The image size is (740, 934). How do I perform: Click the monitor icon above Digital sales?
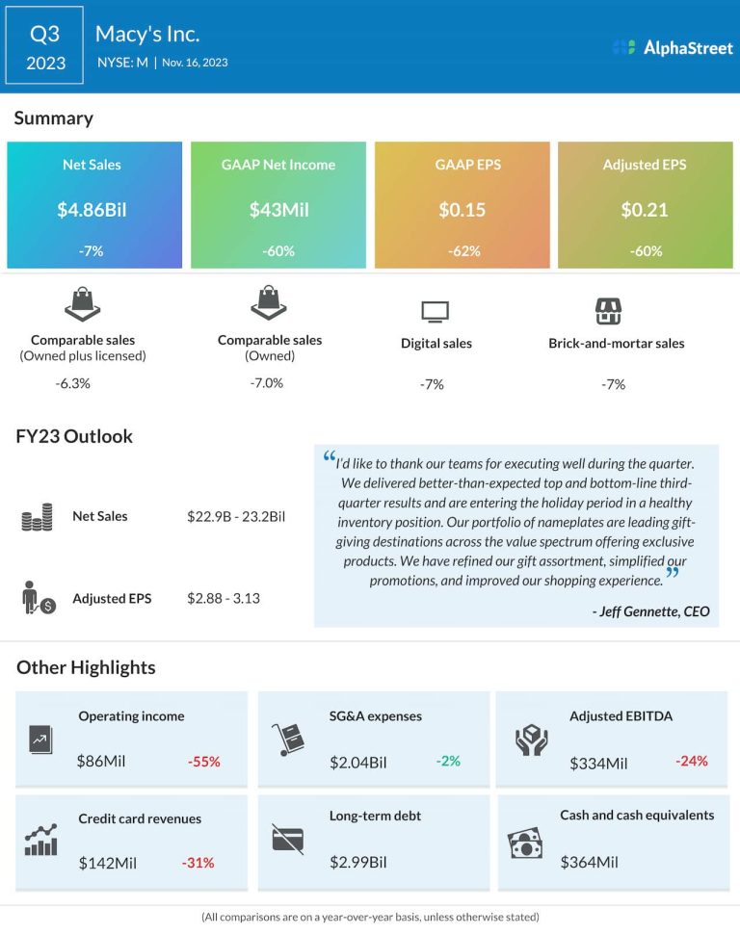436,312
